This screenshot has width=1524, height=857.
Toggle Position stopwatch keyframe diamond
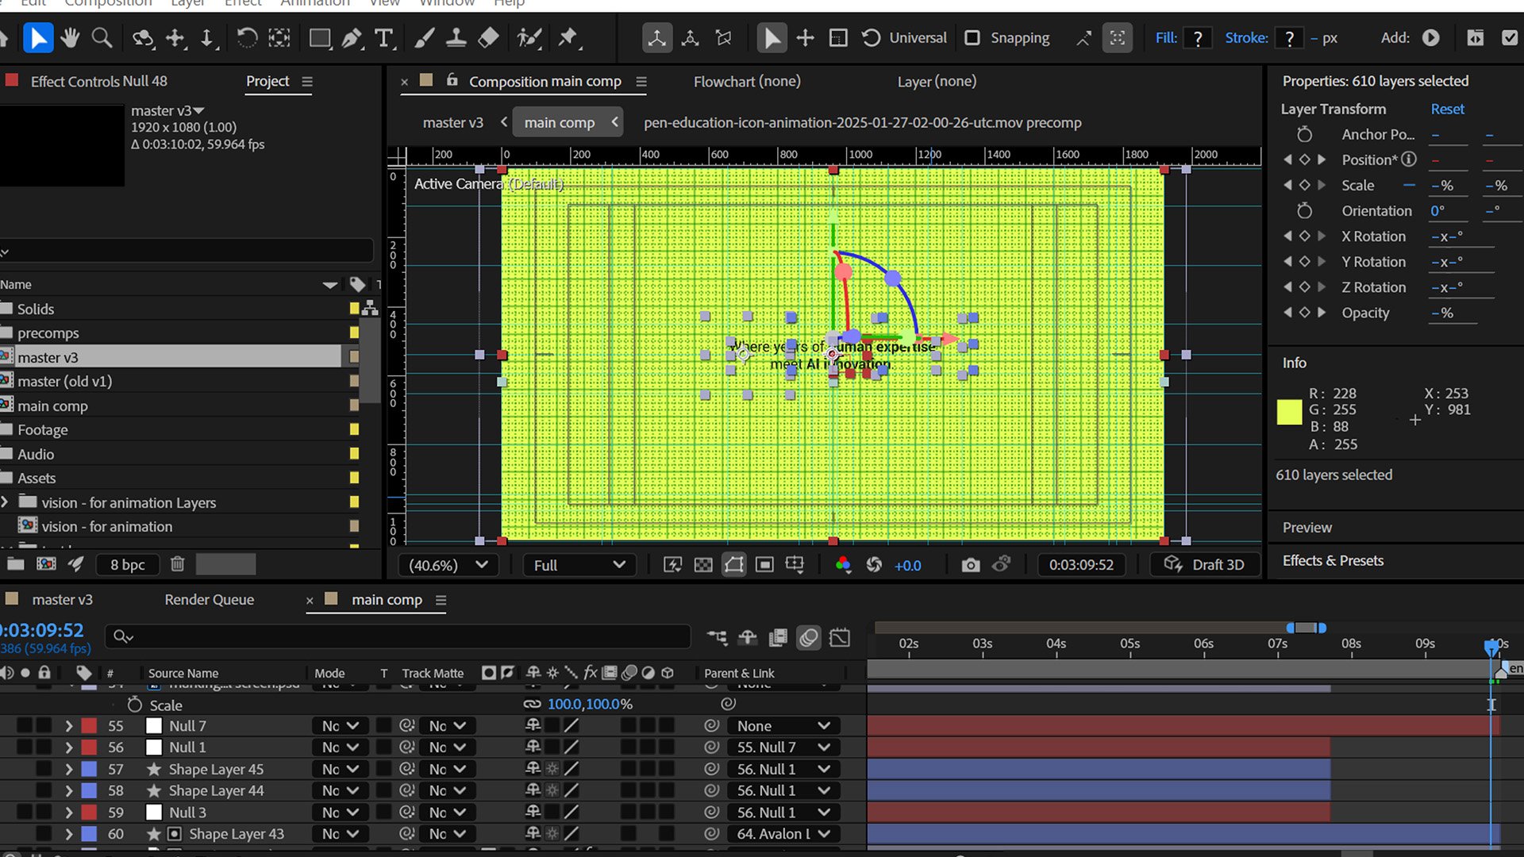point(1304,159)
